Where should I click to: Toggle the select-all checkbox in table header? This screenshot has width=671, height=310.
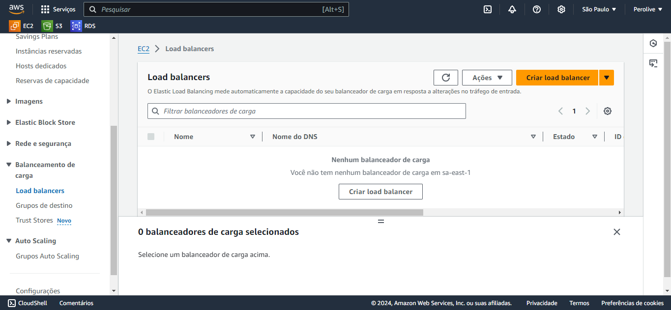click(x=151, y=137)
